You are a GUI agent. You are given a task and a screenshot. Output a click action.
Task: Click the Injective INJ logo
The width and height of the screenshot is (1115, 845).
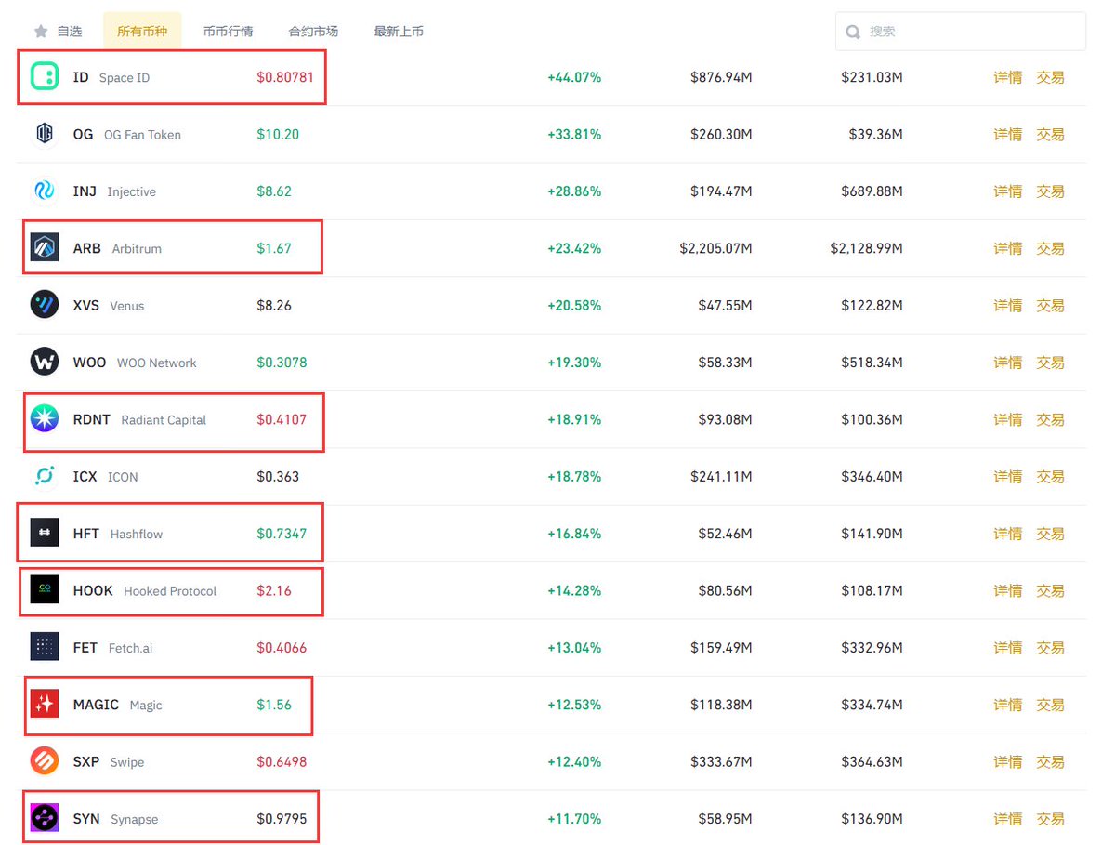(45, 191)
